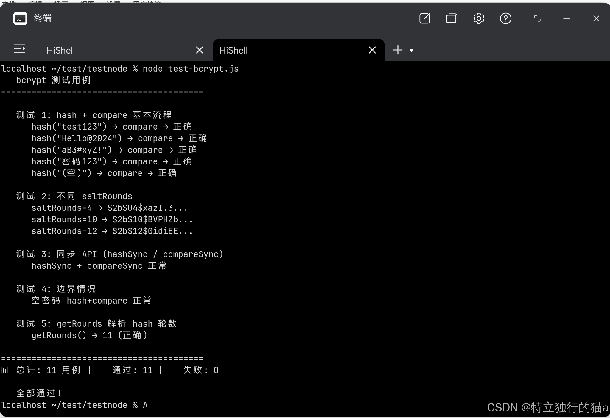Click 'hashSync + compareSync 正常' line
The width and height of the screenshot is (610, 418).
coord(99,266)
